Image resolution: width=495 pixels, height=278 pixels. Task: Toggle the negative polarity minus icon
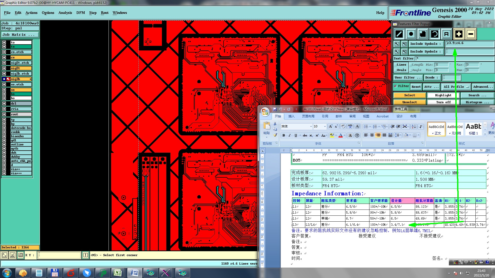(471, 34)
